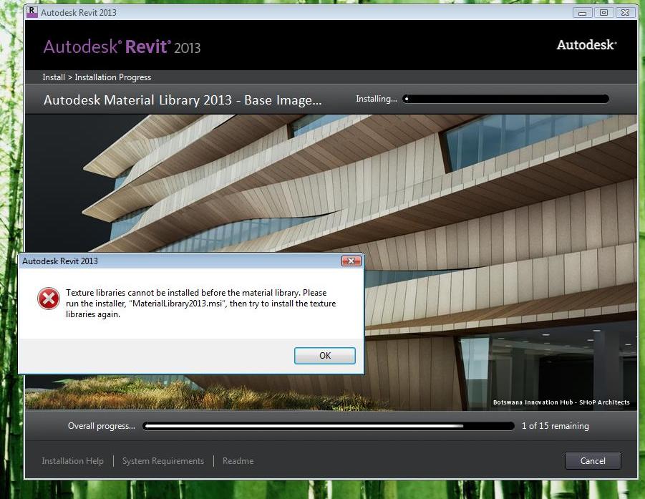Click the Revit icon in installer title bar
Image resolution: width=645 pixels, height=499 pixels.
coord(31,12)
